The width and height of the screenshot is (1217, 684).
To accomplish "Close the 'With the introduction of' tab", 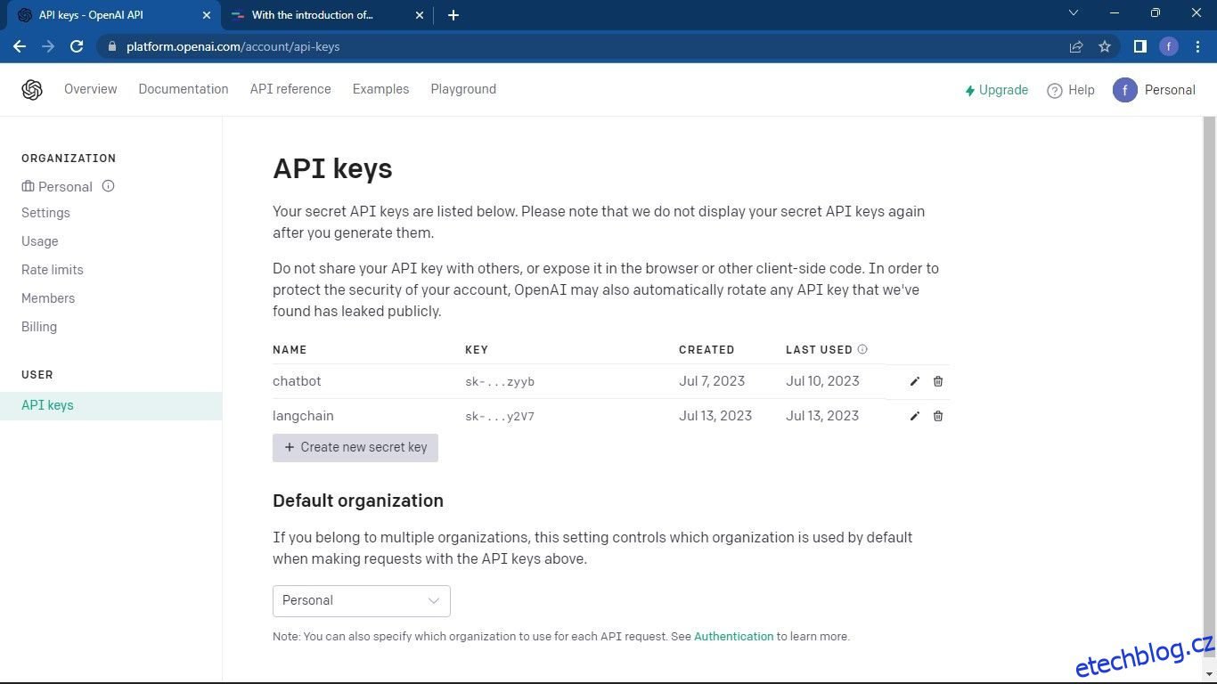I will (x=420, y=15).
